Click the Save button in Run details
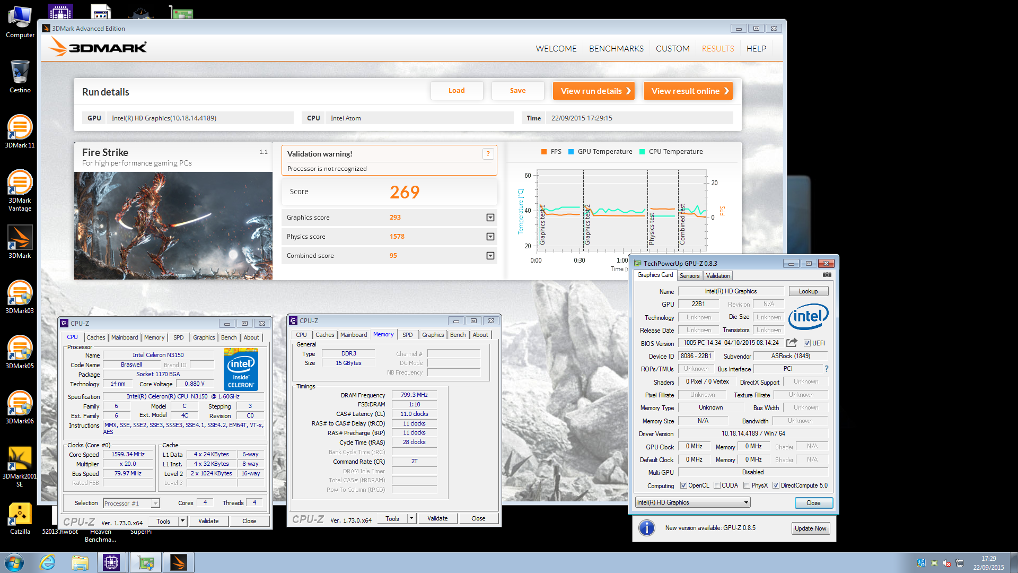The image size is (1018, 573). click(x=517, y=91)
